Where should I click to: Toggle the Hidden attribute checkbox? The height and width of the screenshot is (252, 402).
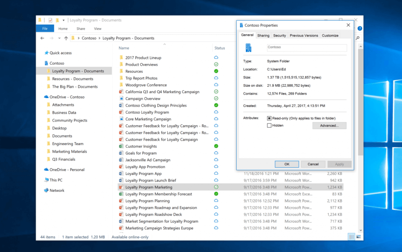click(x=269, y=125)
